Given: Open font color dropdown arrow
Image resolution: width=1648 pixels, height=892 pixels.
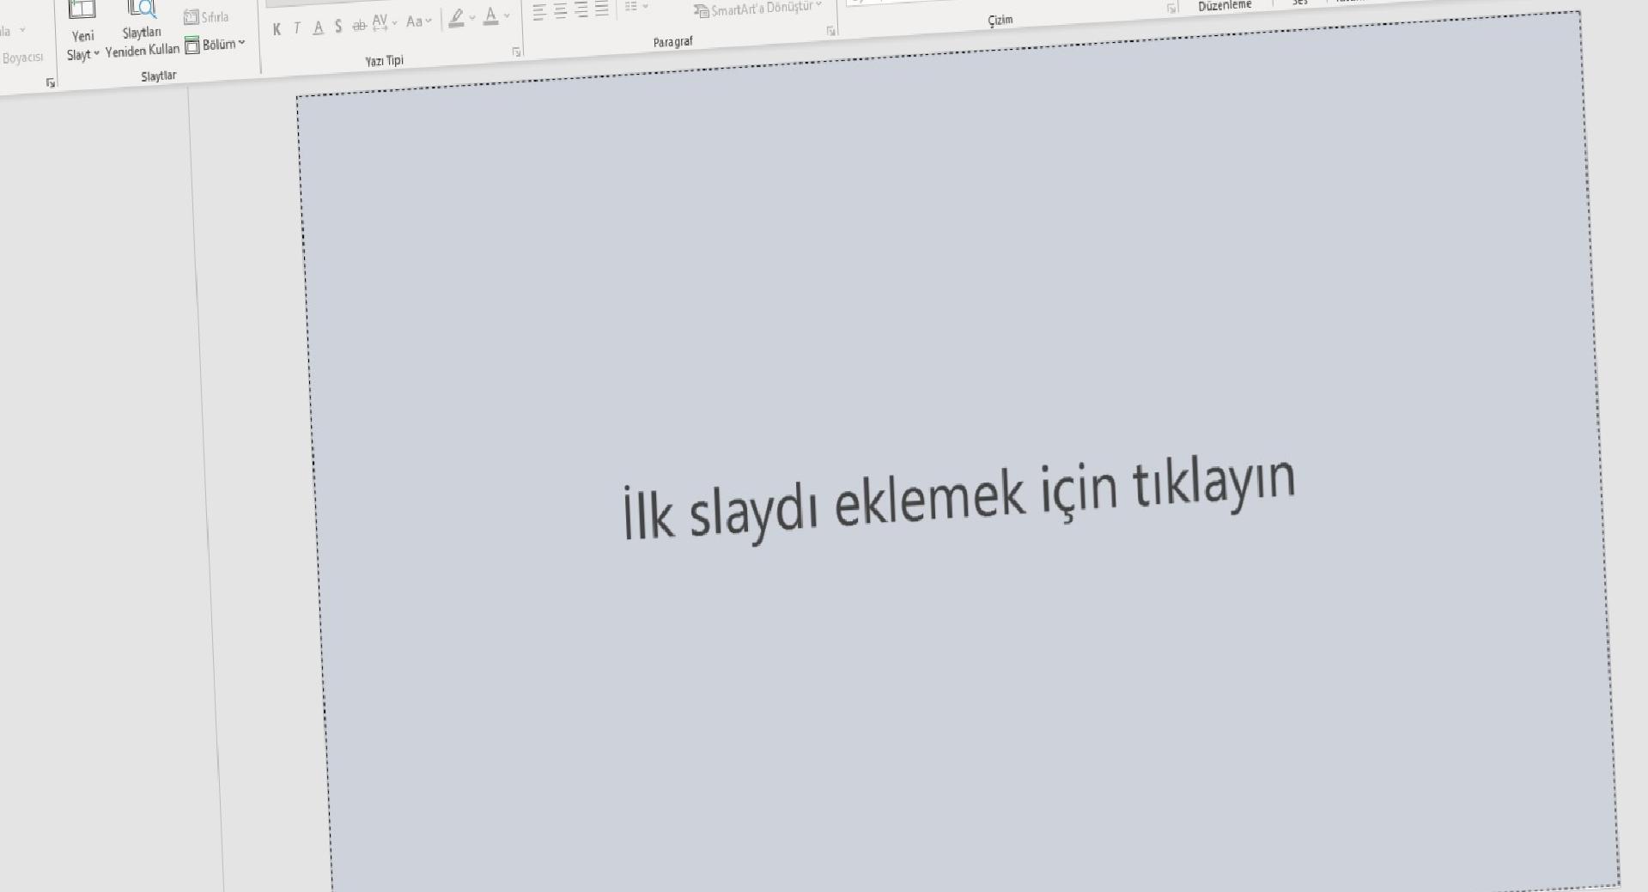Looking at the screenshot, I should tap(507, 15).
